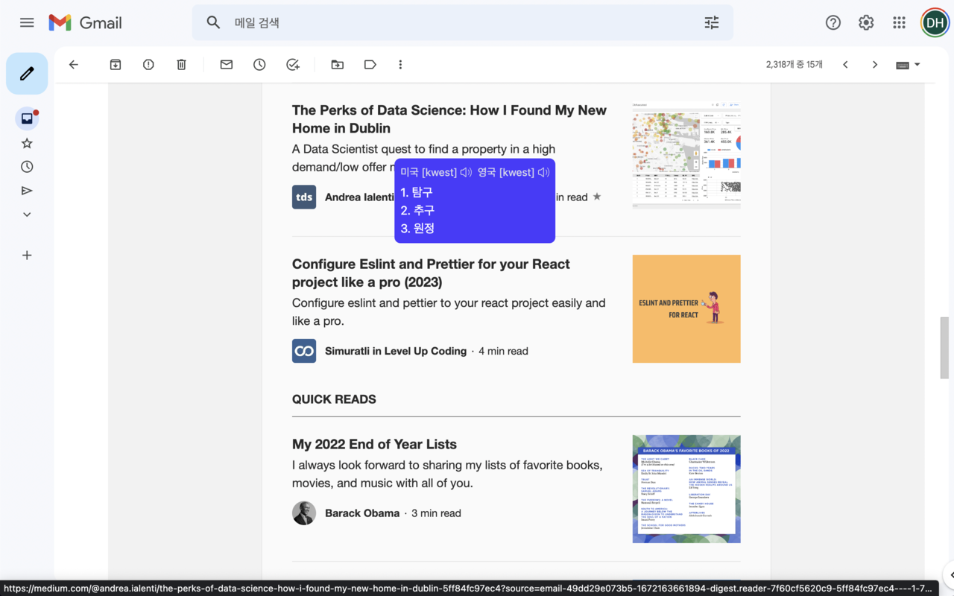
Task: Click the search magnifier icon
Action: (x=214, y=22)
